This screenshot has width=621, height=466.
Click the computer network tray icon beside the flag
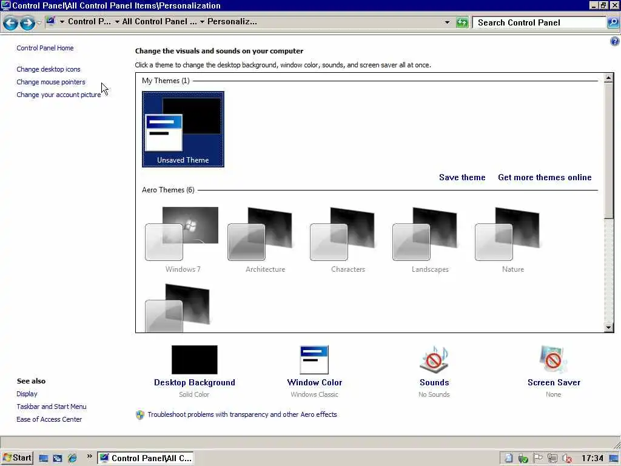[x=552, y=459]
